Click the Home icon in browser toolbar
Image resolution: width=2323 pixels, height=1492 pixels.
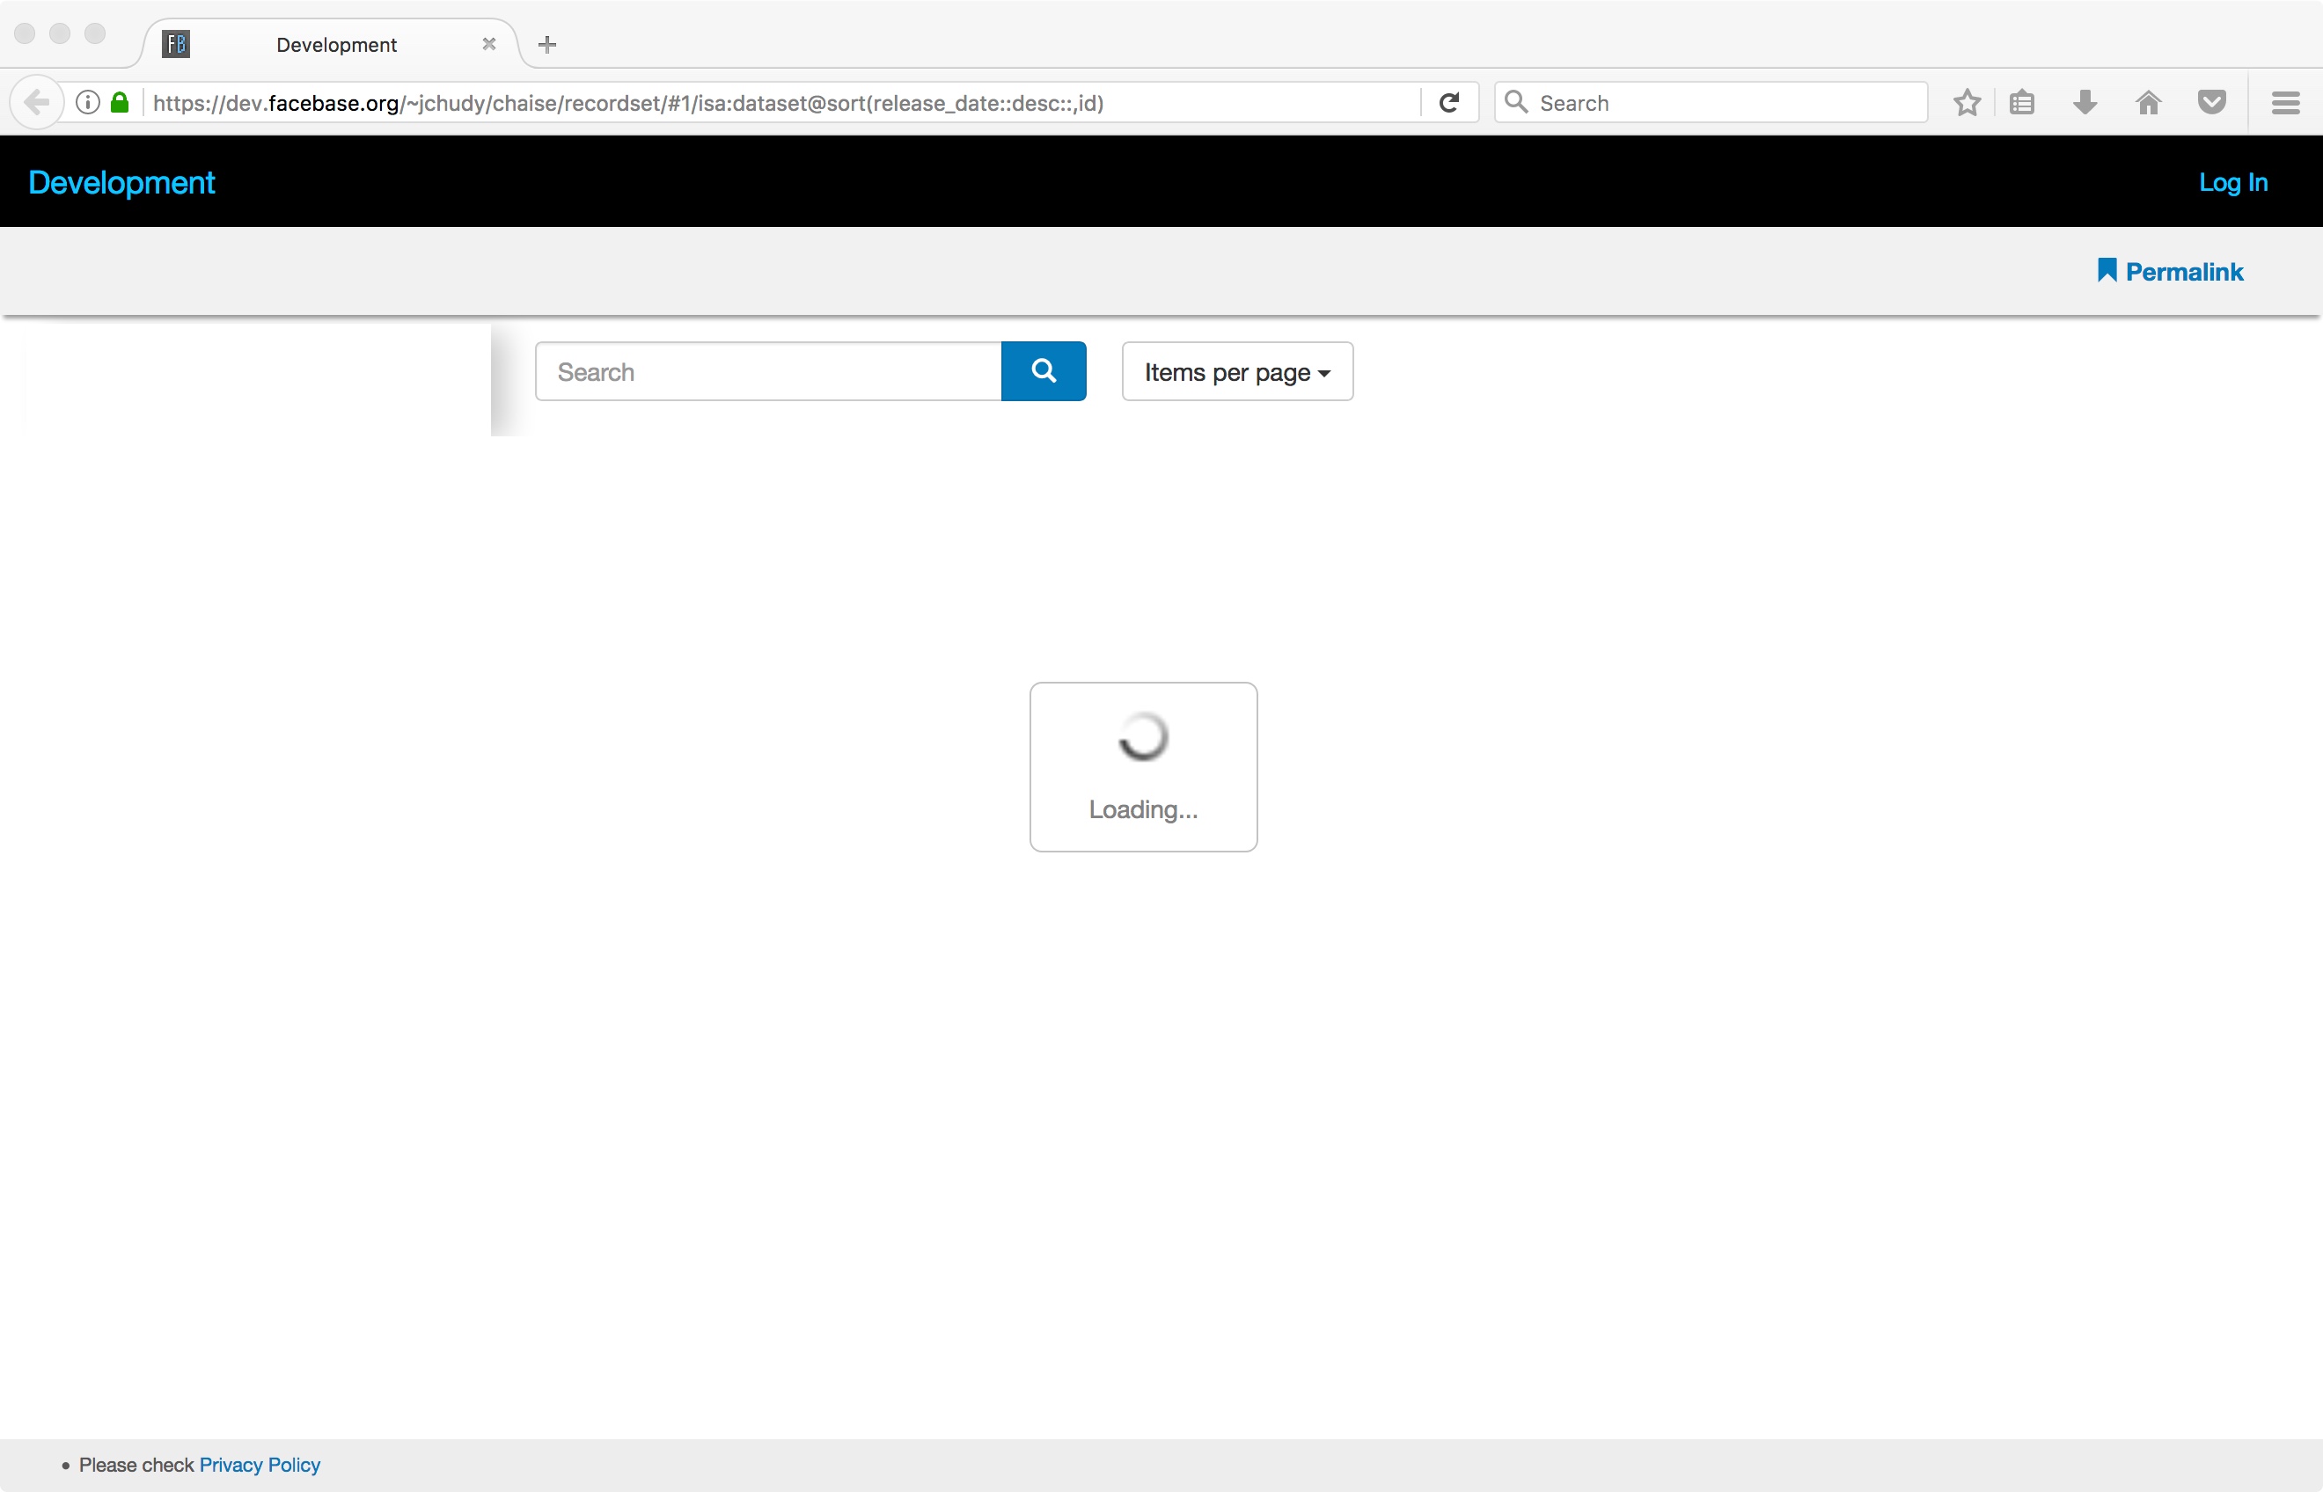pyautogui.click(x=2149, y=102)
